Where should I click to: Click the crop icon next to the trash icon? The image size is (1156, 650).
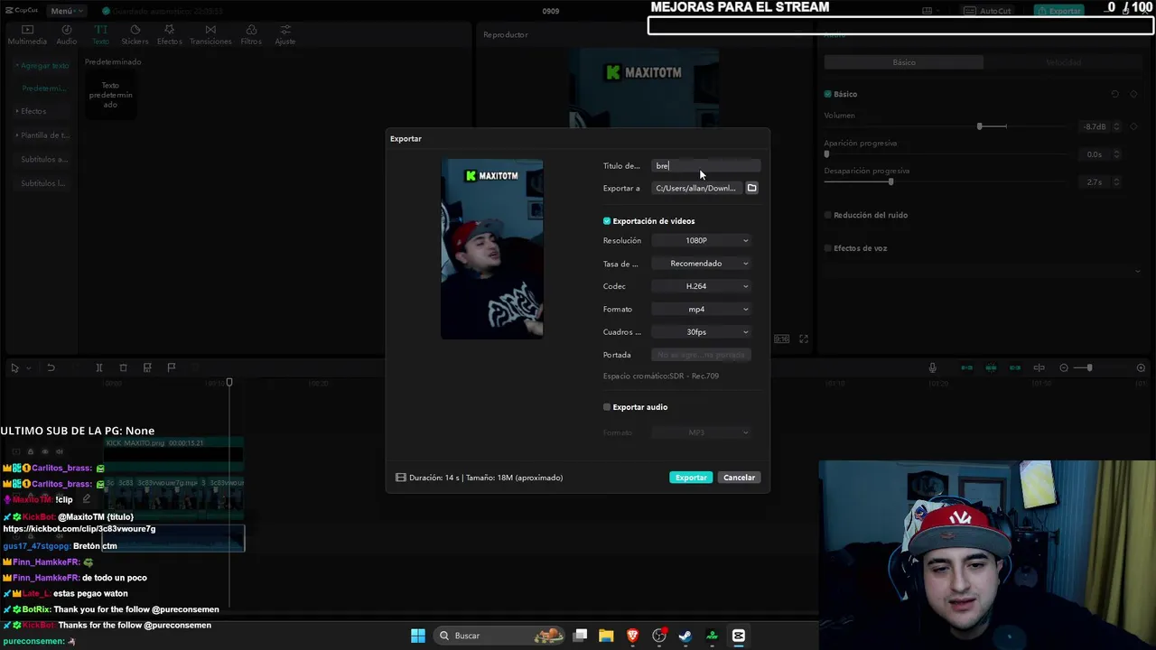[147, 367]
